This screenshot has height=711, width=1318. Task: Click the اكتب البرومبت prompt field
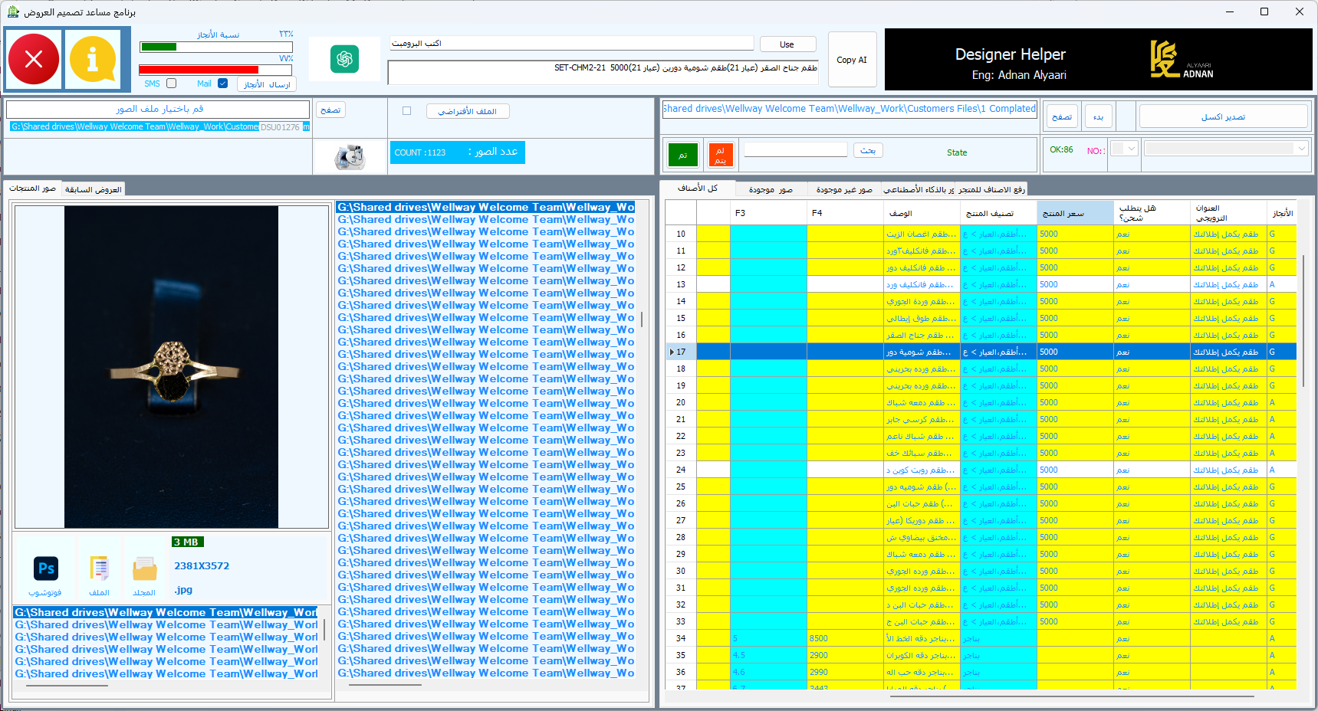(x=572, y=44)
